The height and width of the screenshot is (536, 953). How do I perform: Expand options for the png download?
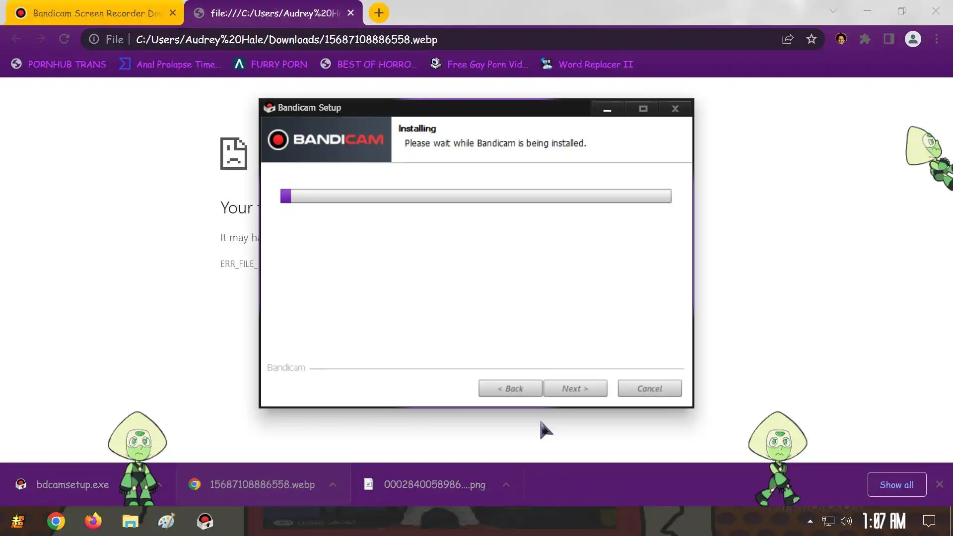coord(506,484)
